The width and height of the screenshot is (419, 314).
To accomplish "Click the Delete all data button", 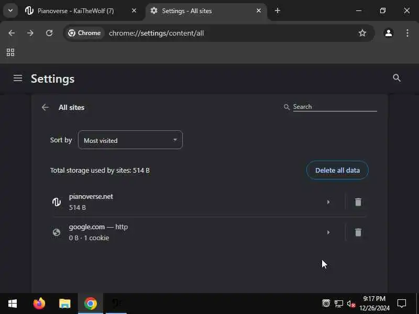I will [x=337, y=171].
